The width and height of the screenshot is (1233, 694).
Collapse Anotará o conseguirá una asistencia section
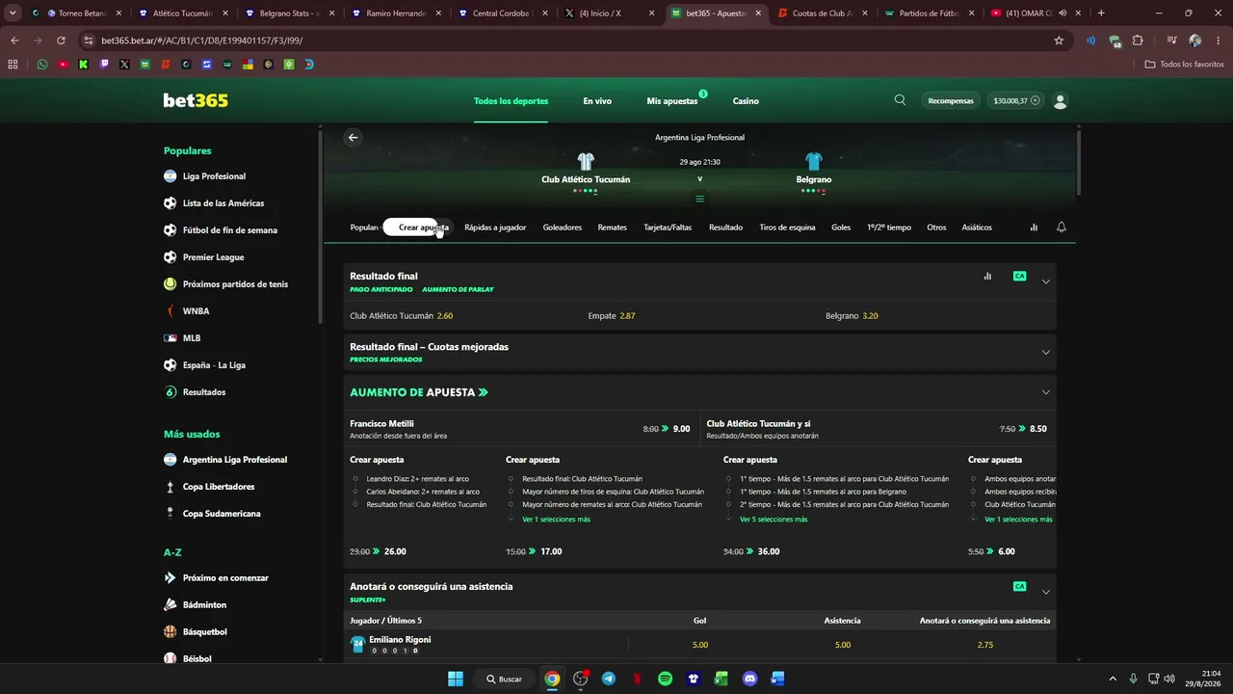pos(1045,592)
